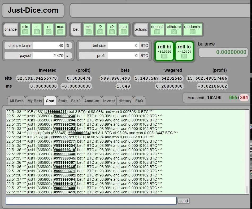Switch to the Invest tab

click(x=109, y=101)
